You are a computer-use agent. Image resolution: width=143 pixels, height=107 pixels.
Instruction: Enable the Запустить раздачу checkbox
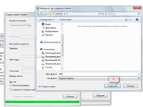10,85
